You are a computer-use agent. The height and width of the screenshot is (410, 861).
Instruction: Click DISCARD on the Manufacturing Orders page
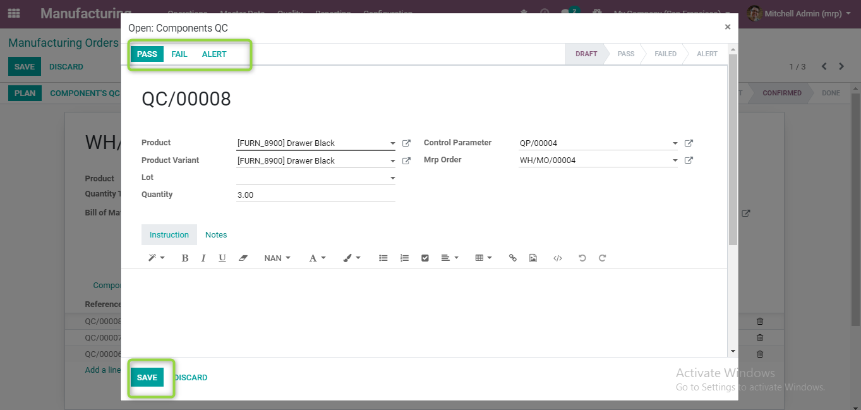(x=66, y=66)
